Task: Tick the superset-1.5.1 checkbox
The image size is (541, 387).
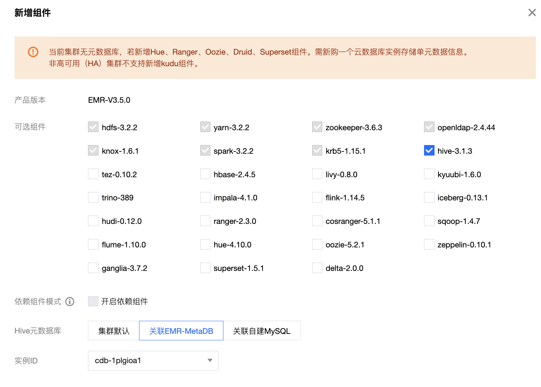Action: 205,268
